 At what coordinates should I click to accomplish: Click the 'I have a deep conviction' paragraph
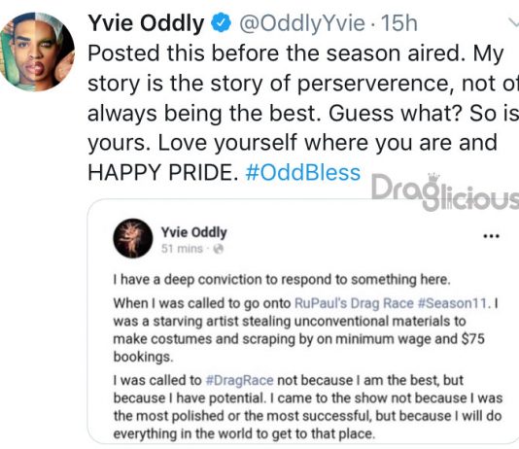tap(282, 280)
